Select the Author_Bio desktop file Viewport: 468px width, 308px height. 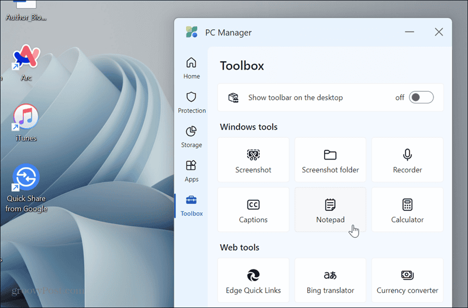(26, 11)
